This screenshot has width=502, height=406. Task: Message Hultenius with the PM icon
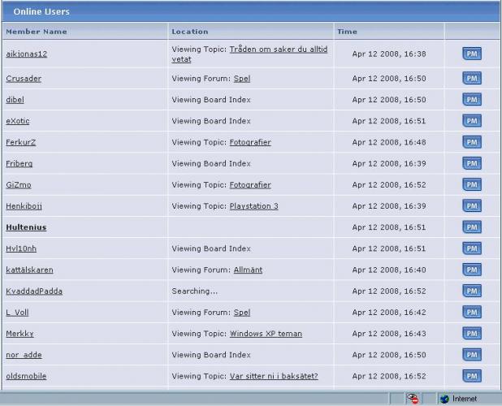(x=471, y=227)
